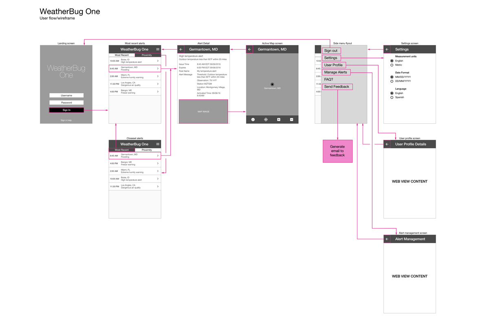Click back arrow on Alert Detail screen

181,49
